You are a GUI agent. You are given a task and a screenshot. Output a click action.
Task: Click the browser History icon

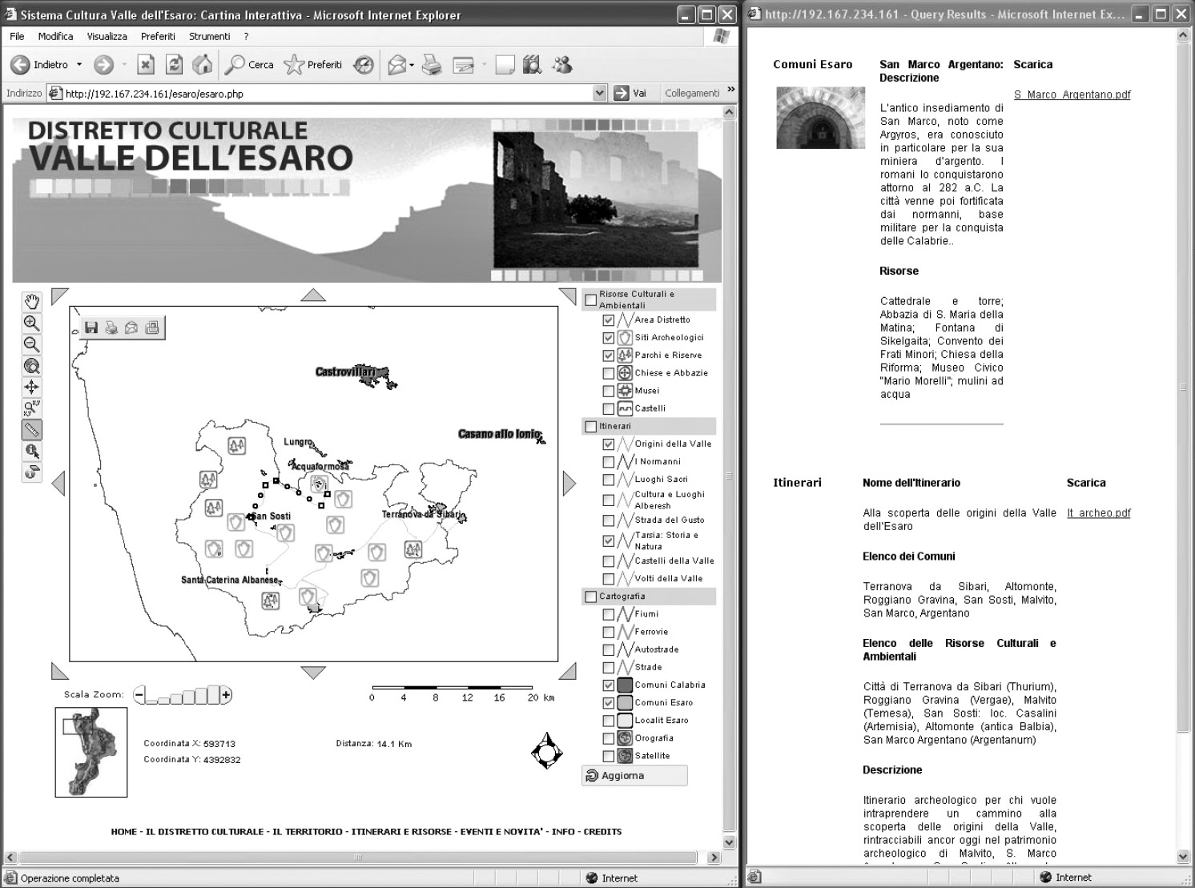click(364, 65)
